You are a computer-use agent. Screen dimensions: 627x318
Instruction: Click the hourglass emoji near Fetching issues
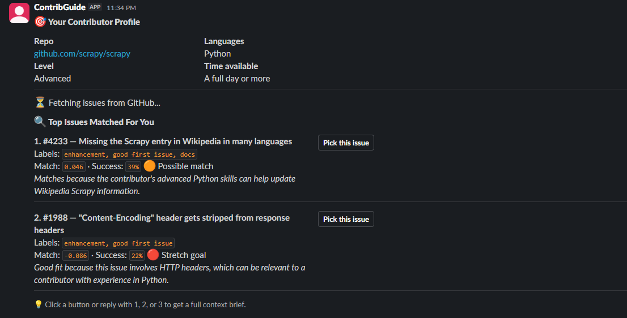(x=40, y=102)
